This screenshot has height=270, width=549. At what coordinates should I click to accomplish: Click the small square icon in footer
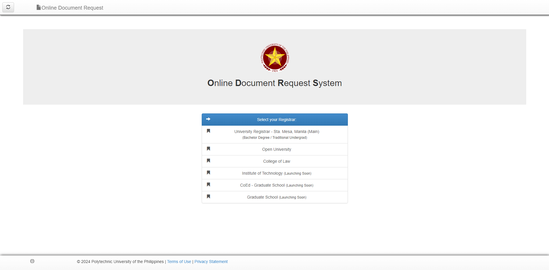tap(32, 261)
